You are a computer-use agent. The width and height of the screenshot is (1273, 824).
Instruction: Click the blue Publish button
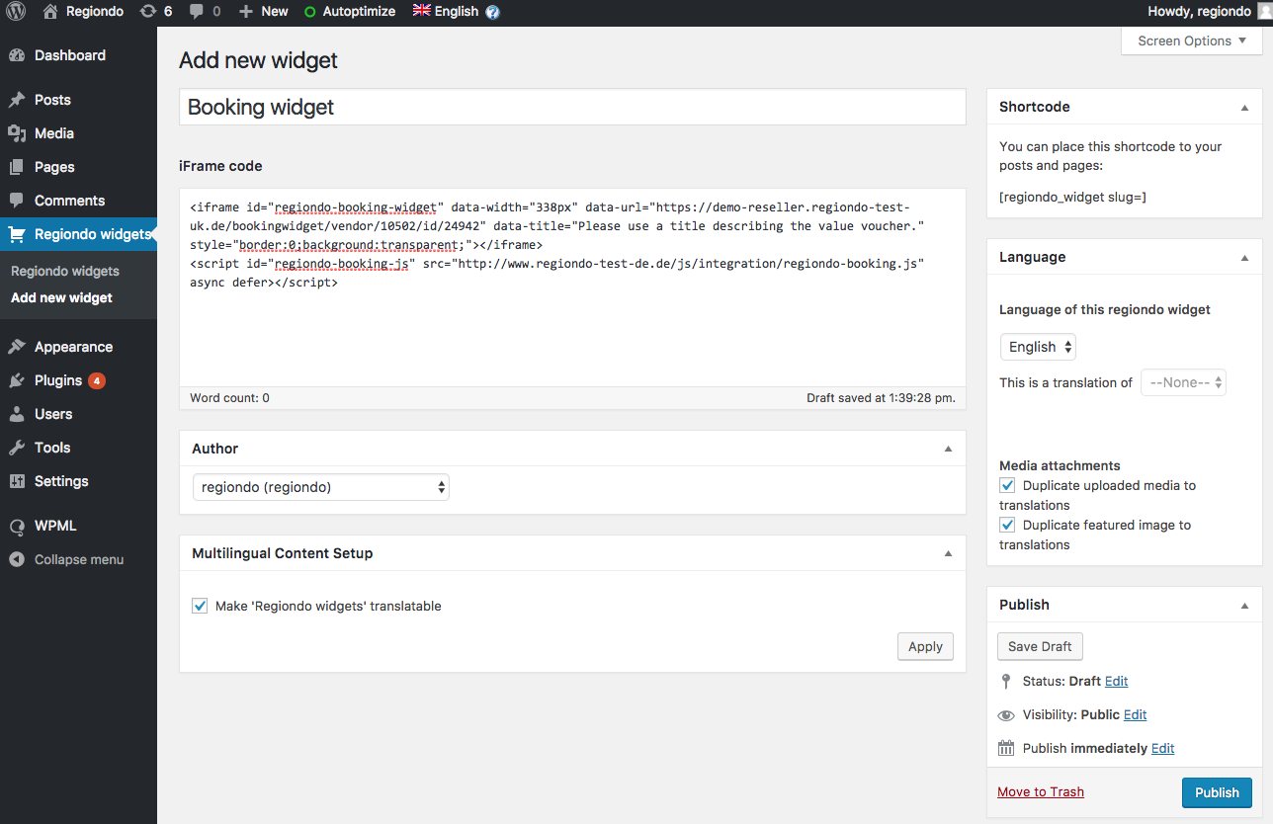pyautogui.click(x=1217, y=792)
